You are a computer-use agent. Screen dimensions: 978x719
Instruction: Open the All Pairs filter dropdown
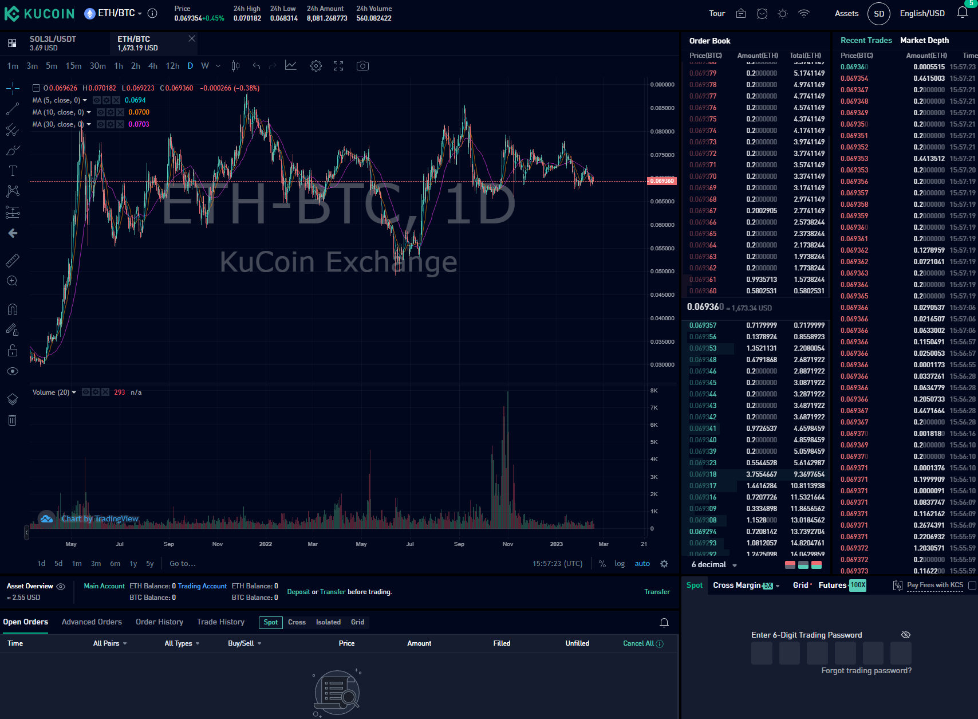tap(110, 643)
